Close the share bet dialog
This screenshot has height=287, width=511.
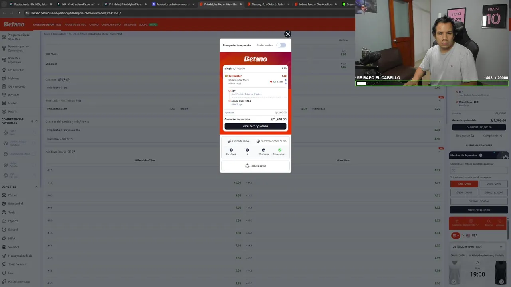(x=287, y=34)
